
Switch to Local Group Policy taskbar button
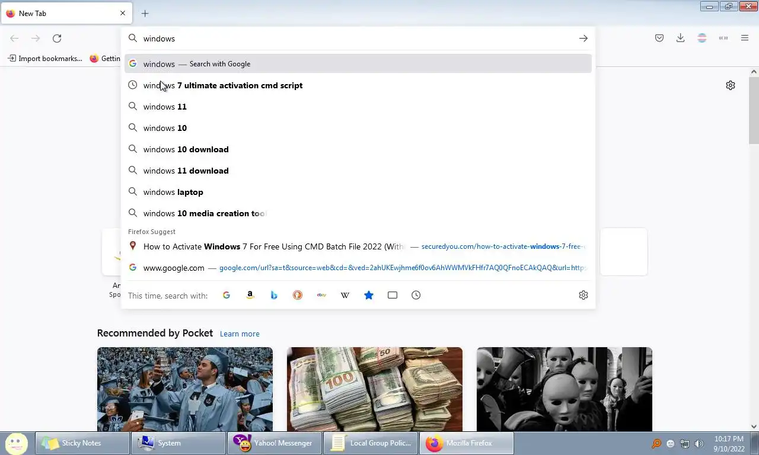click(x=371, y=443)
